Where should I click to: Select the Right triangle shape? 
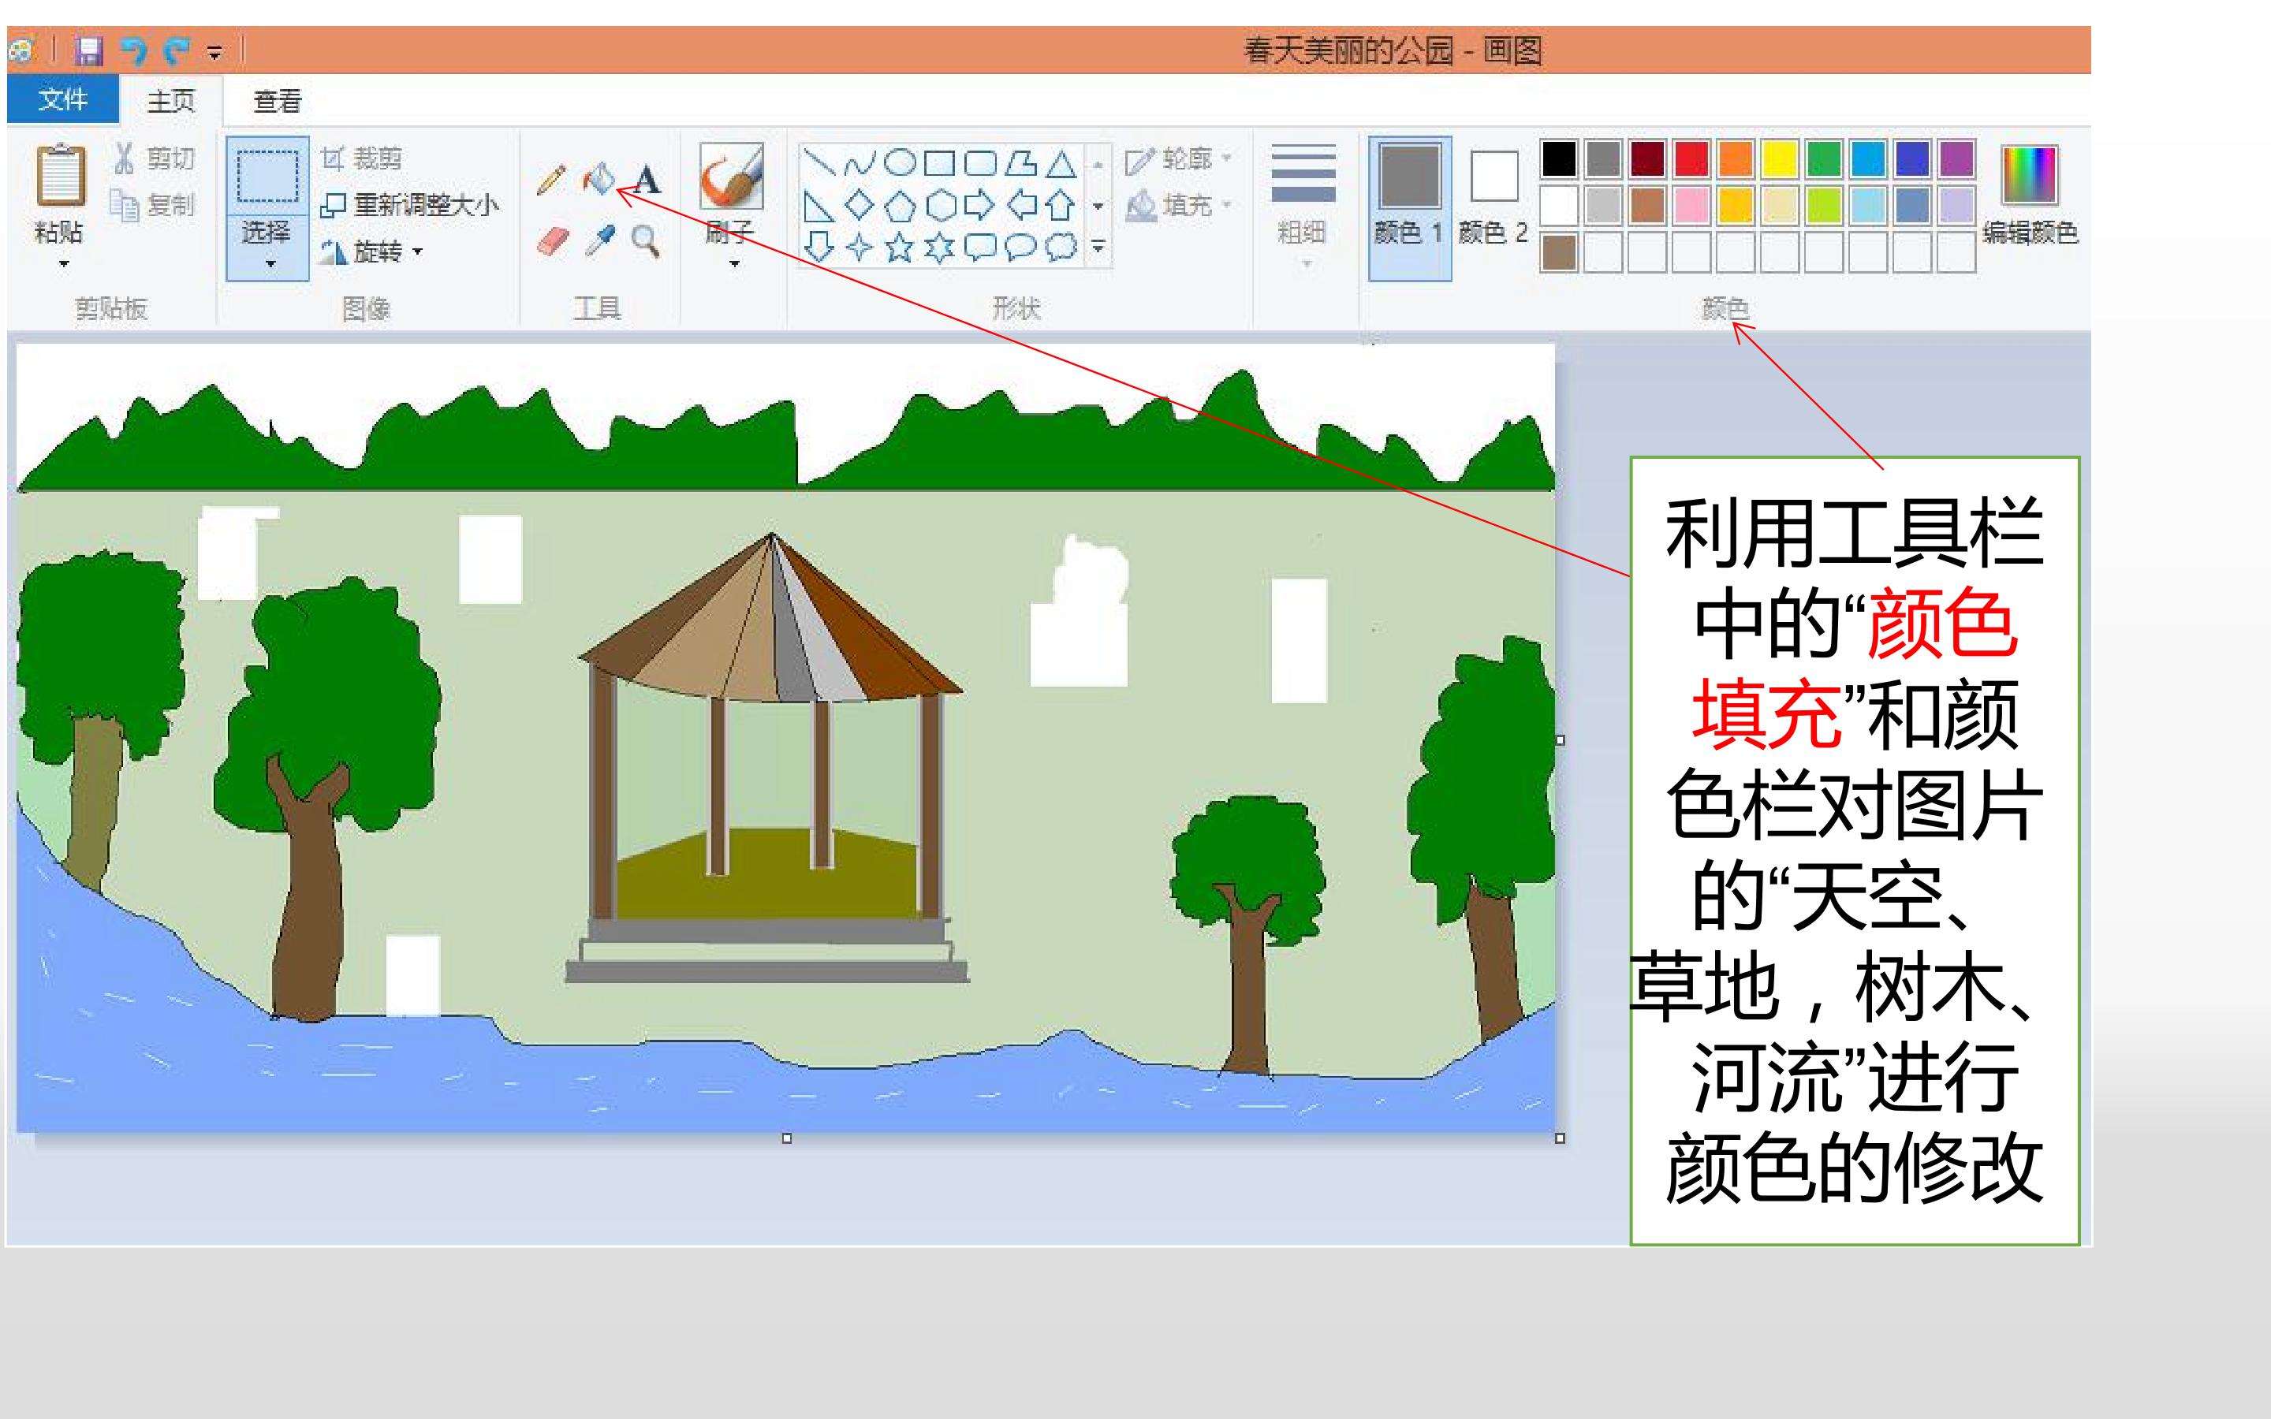[x=819, y=205]
